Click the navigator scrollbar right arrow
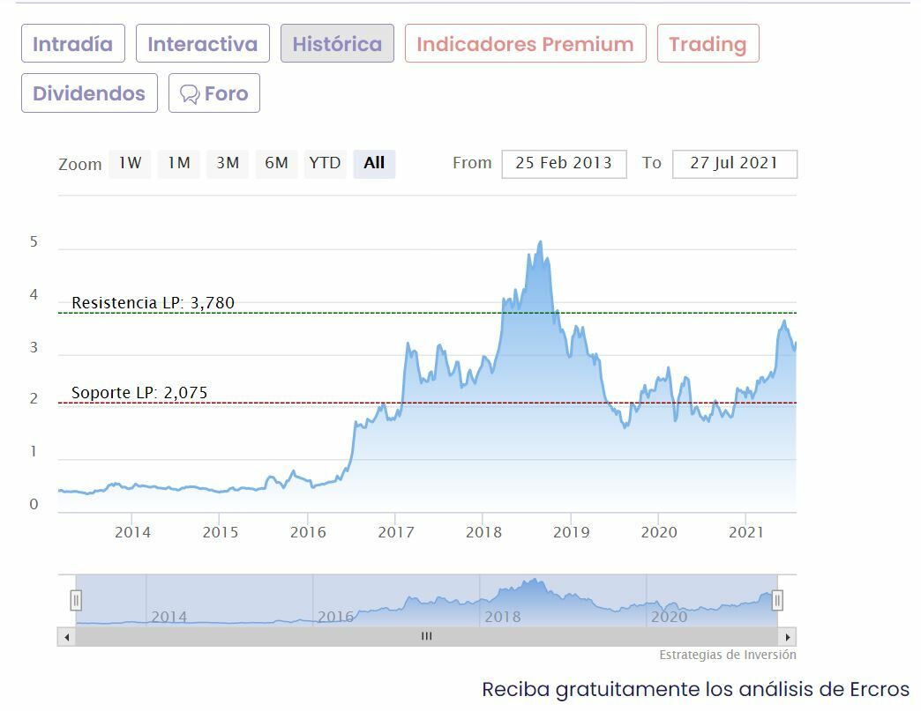 pyautogui.click(x=787, y=637)
